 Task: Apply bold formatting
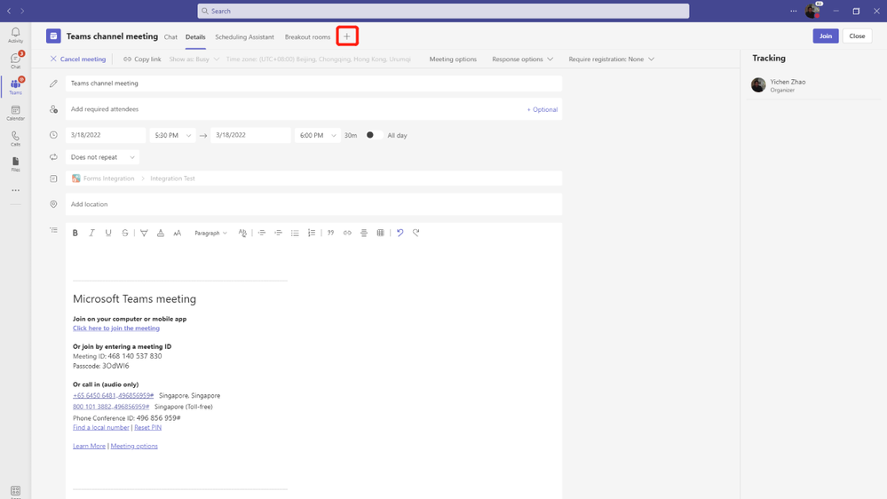tap(75, 233)
